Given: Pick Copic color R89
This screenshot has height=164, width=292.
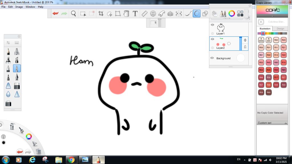Looking at the screenshot, I should (269, 92).
